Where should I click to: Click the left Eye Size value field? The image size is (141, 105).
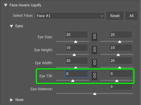tap(76, 35)
